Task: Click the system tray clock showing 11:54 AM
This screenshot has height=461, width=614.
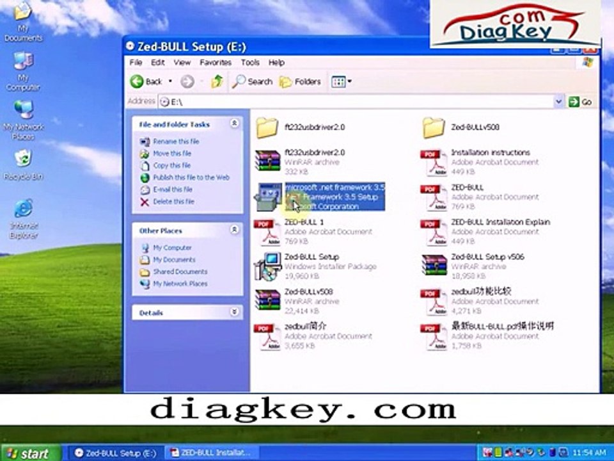Action: (x=588, y=453)
